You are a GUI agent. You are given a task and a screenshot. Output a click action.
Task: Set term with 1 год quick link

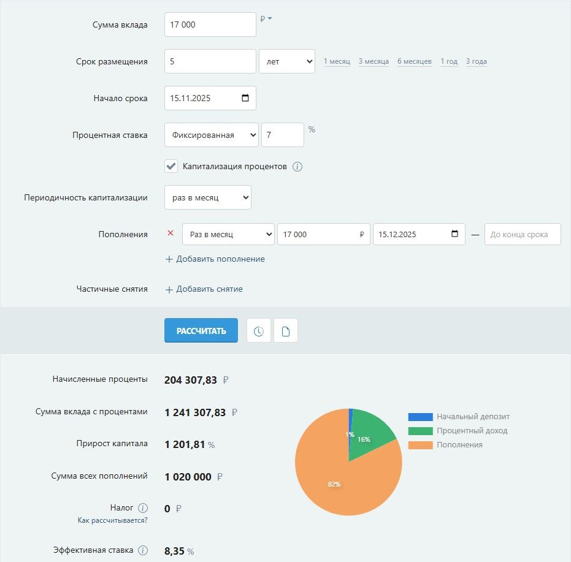click(x=449, y=61)
